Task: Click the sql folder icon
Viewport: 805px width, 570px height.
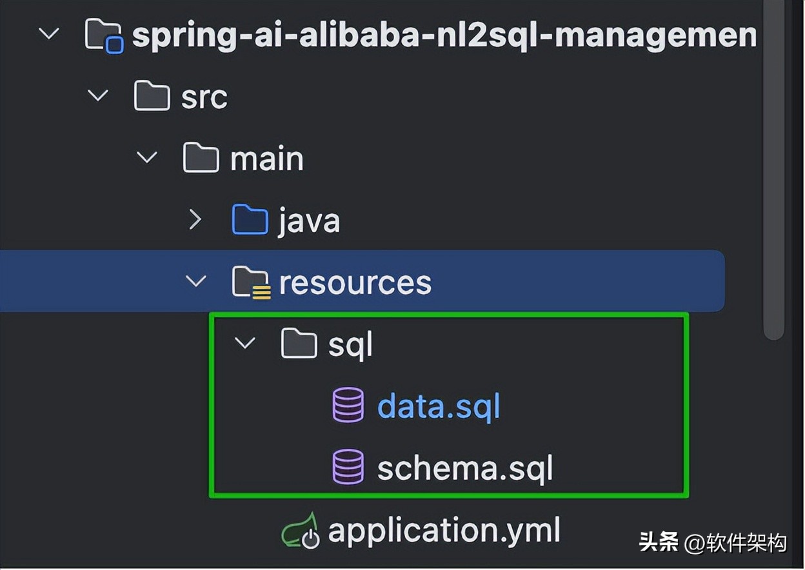Action: coord(299,344)
